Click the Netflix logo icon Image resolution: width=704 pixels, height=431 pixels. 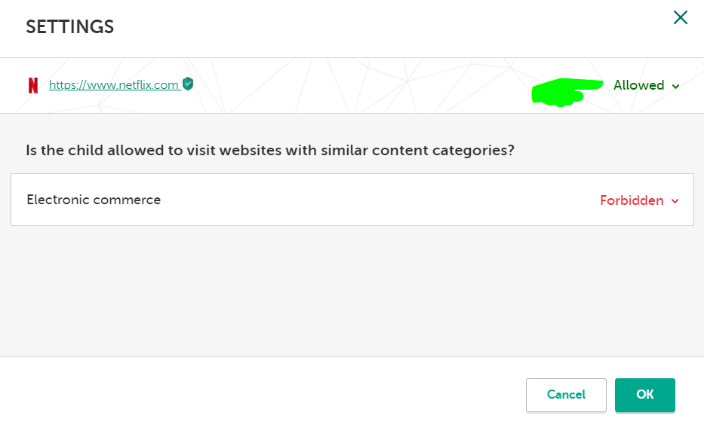point(33,86)
